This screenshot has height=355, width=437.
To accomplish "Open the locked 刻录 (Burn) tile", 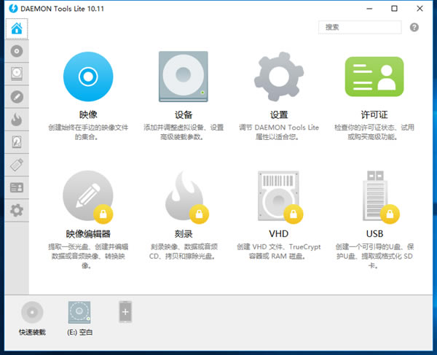I will click(x=184, y=195).
